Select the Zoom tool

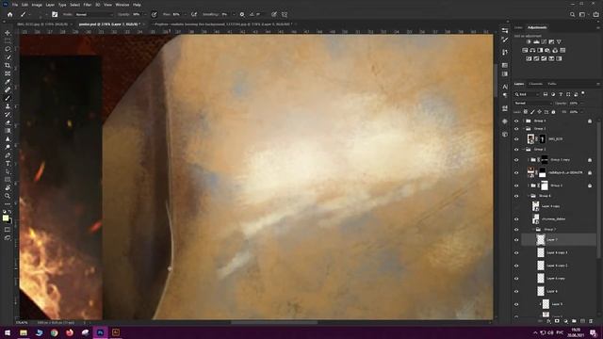click(x=8, y=196)
